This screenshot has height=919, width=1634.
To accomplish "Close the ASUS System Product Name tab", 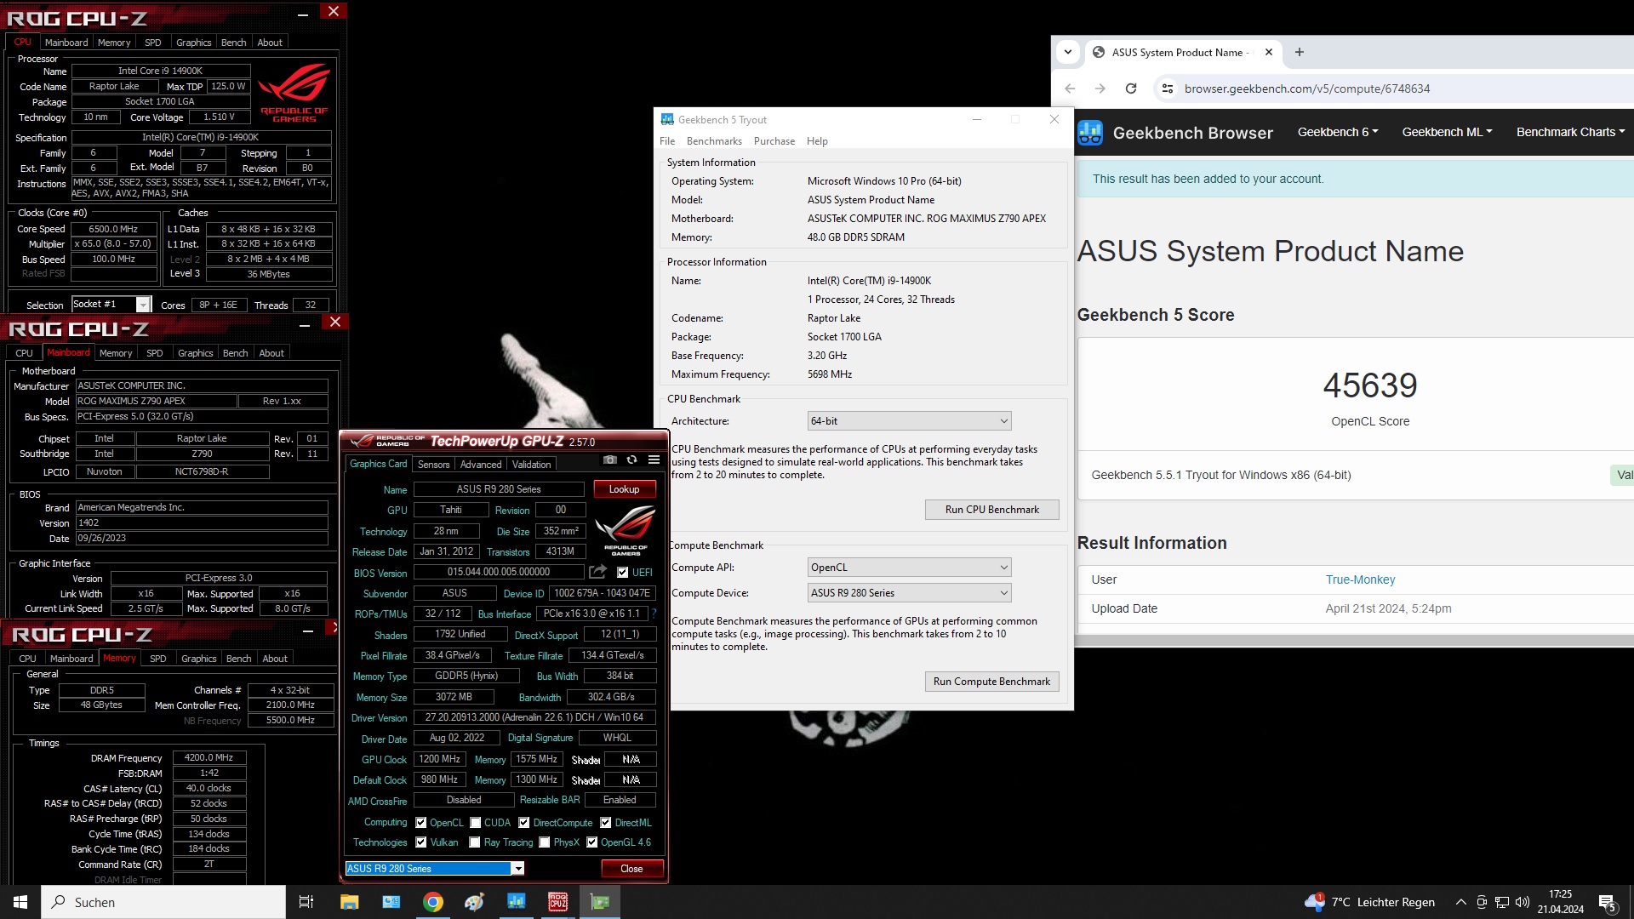I will (1269, 52).
